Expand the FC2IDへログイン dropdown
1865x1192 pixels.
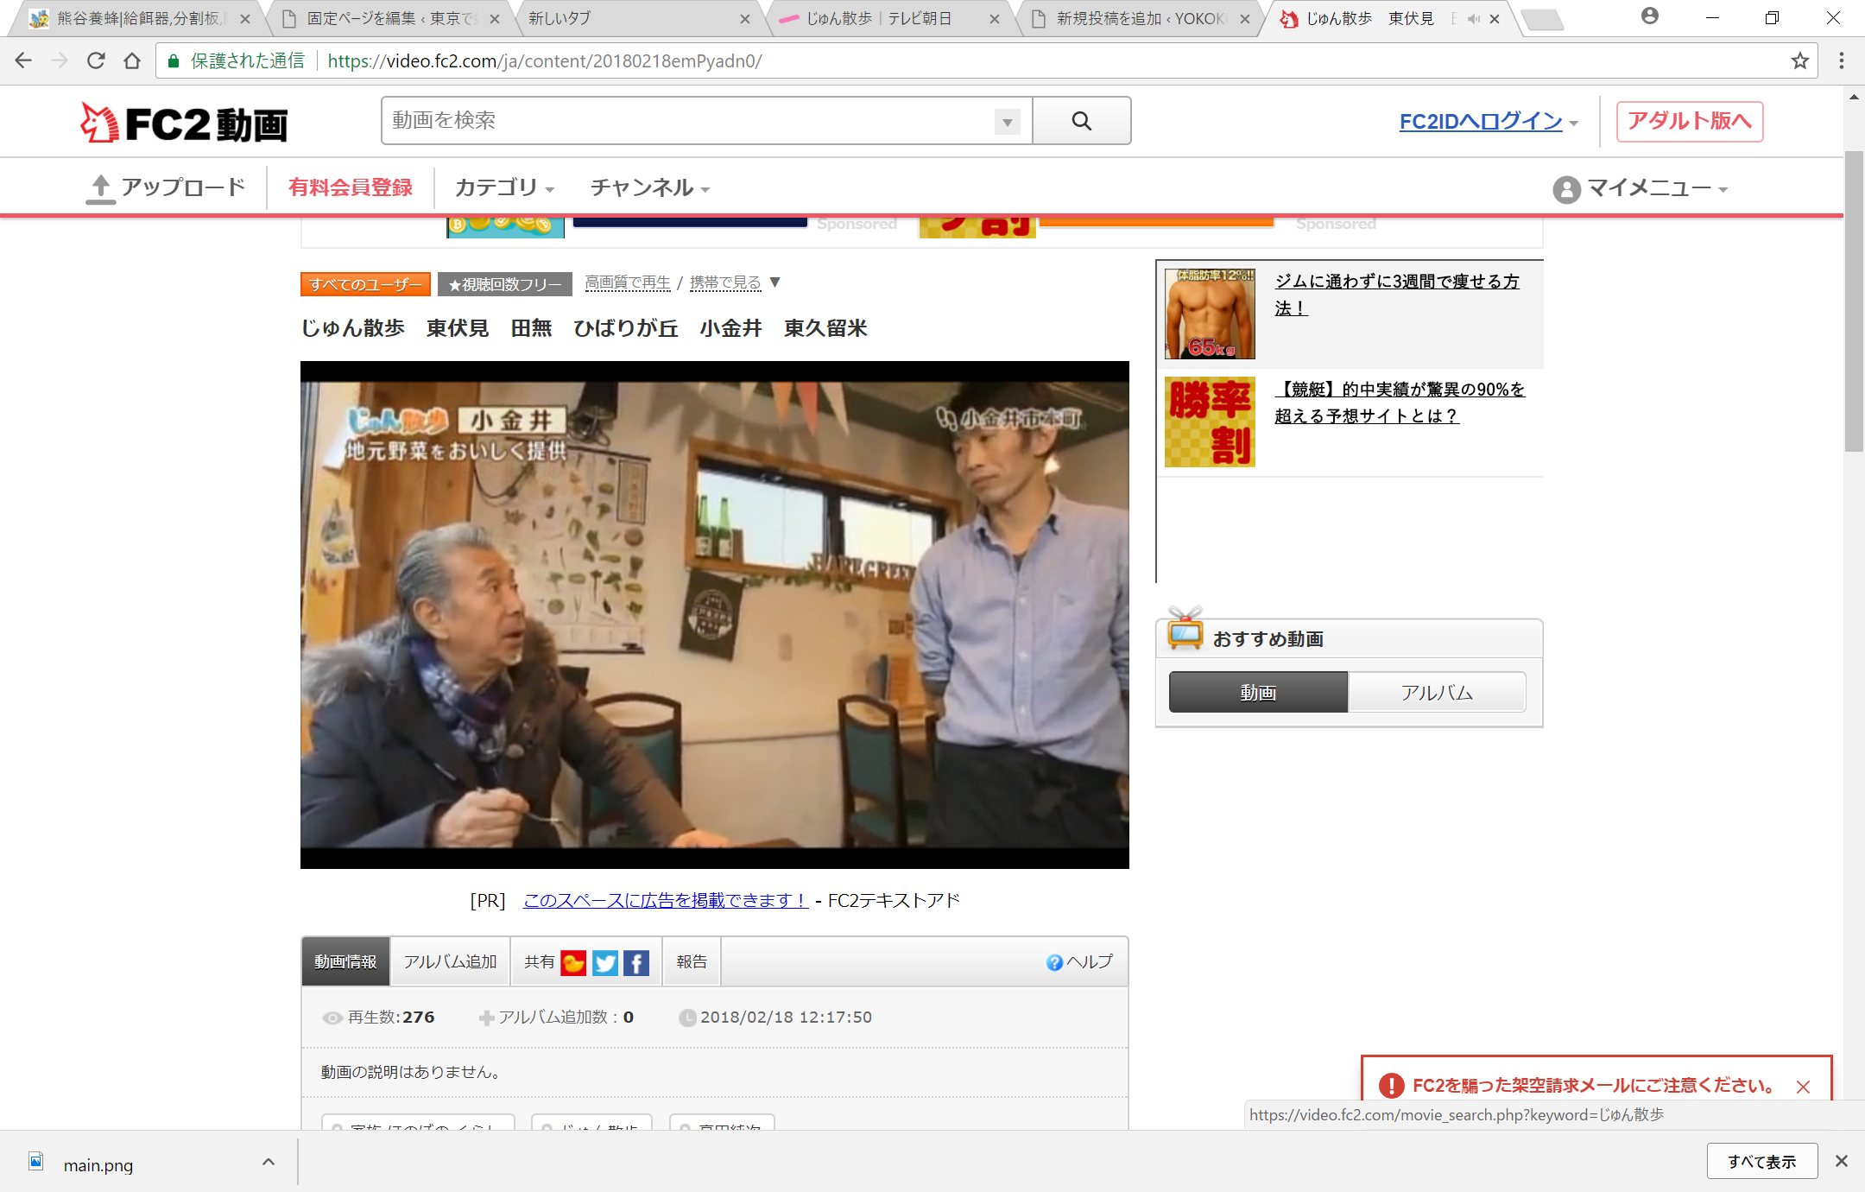pos(1574,124)
